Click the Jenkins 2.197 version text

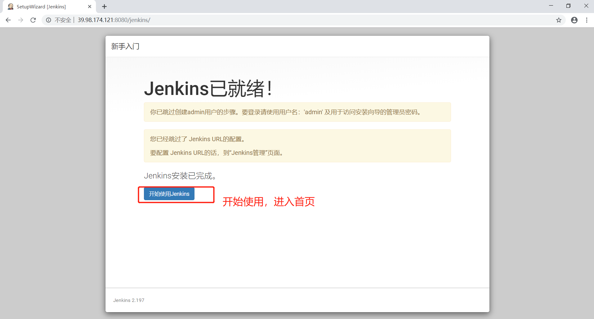(x=129, y=300)
